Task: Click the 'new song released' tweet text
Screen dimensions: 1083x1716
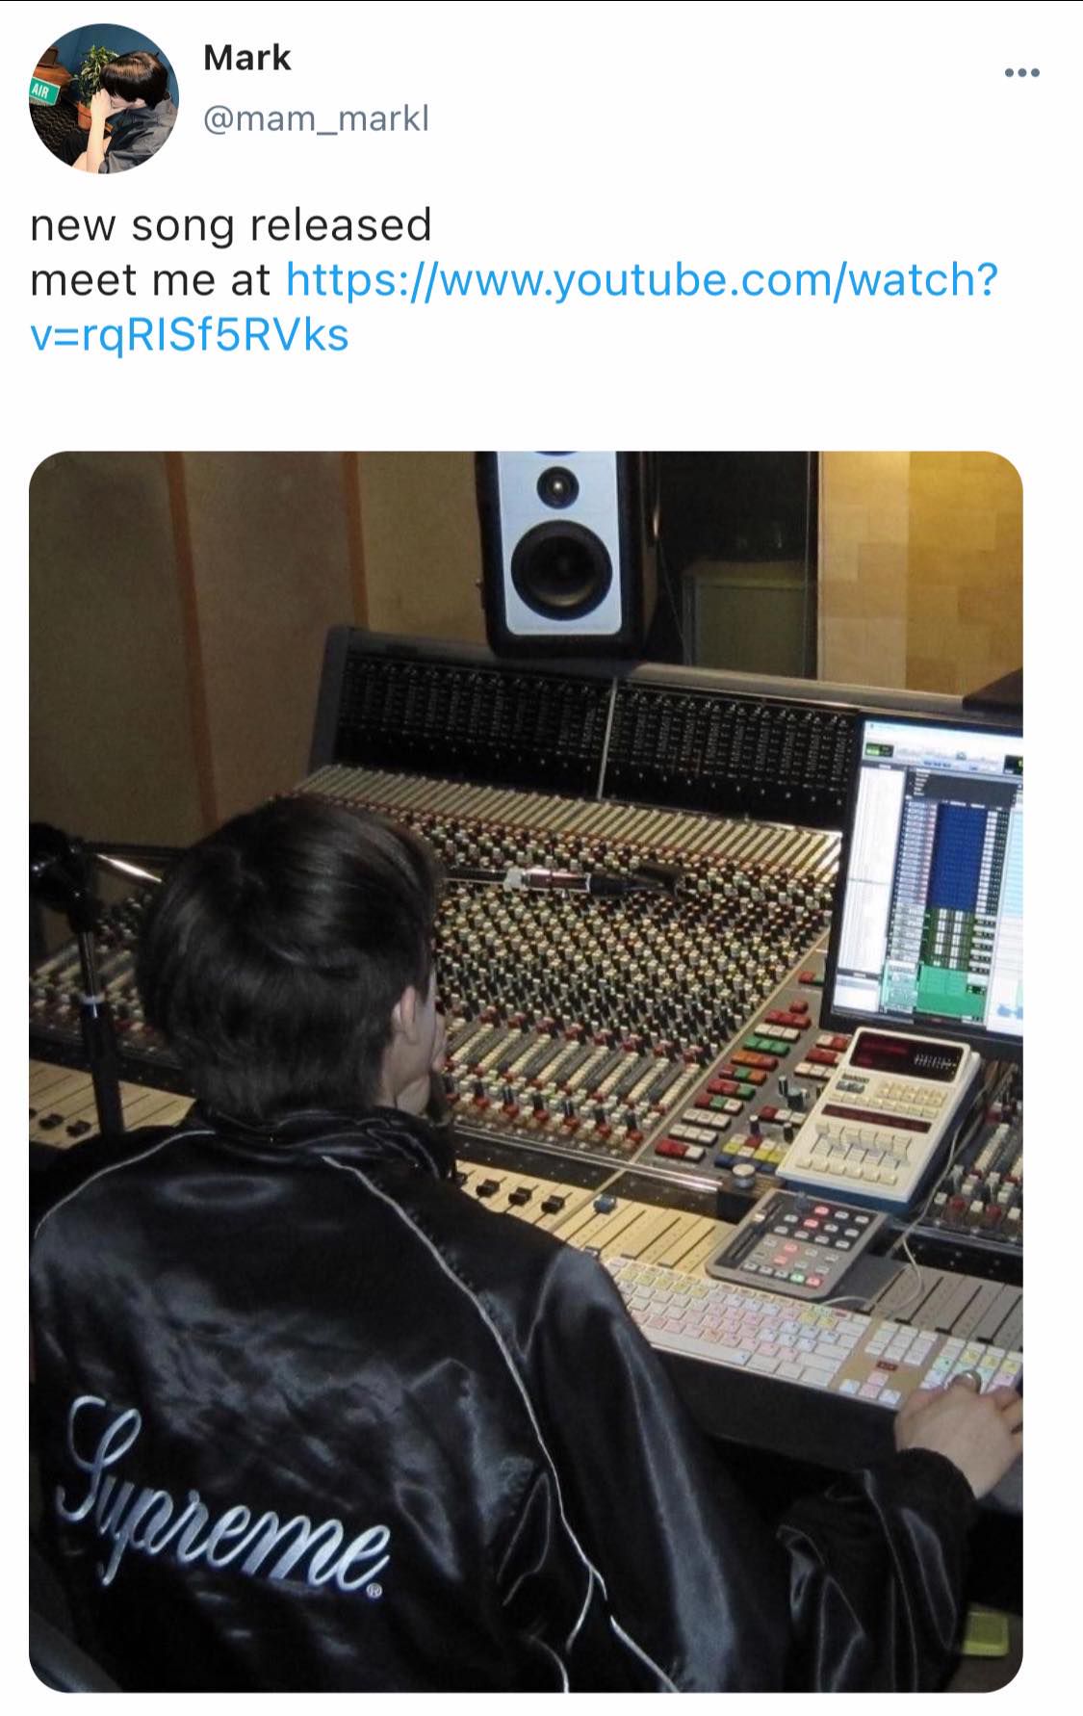Action: click(x=231, y=224)
